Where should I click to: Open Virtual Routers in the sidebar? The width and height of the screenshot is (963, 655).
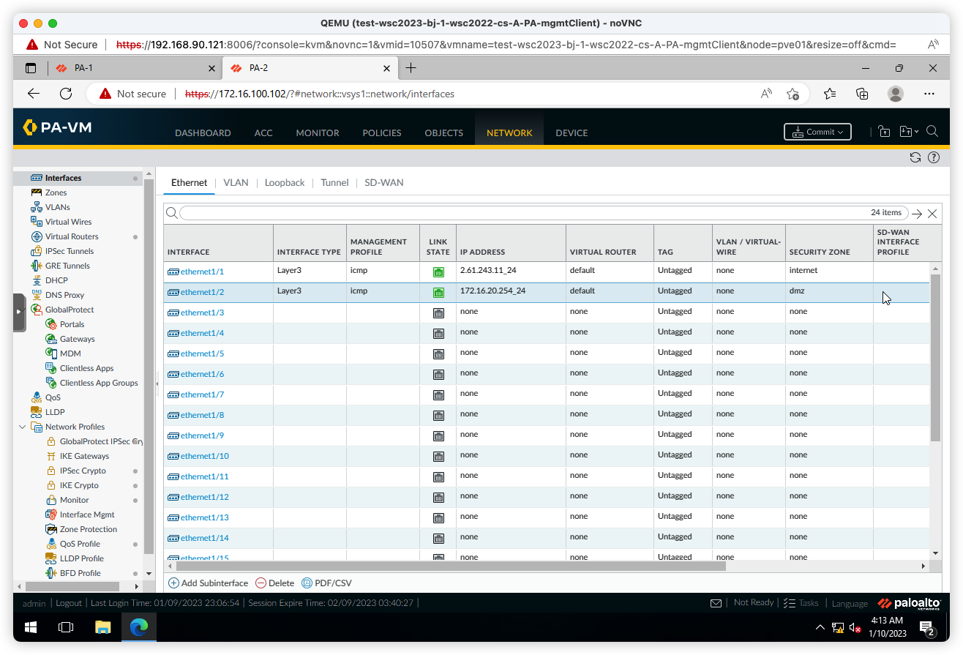65,236
